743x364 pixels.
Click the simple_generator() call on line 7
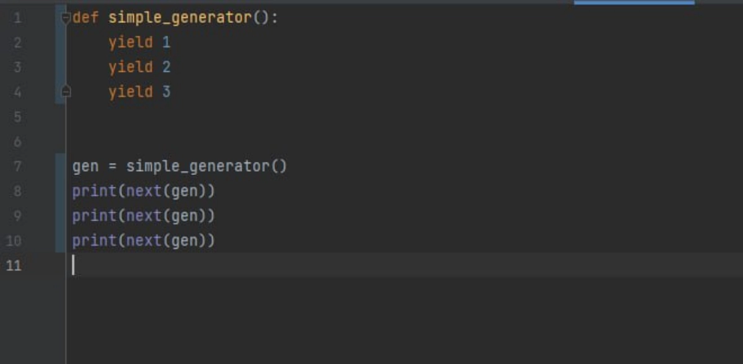pyautogui.click(x=206, y=167)
